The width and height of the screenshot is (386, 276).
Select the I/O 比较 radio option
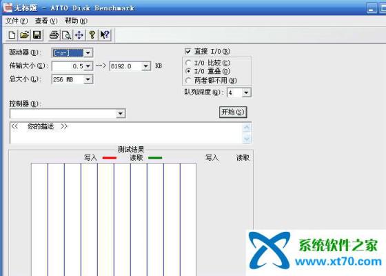pos(188,63)
